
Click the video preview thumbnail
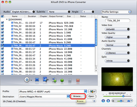[117, 79]
